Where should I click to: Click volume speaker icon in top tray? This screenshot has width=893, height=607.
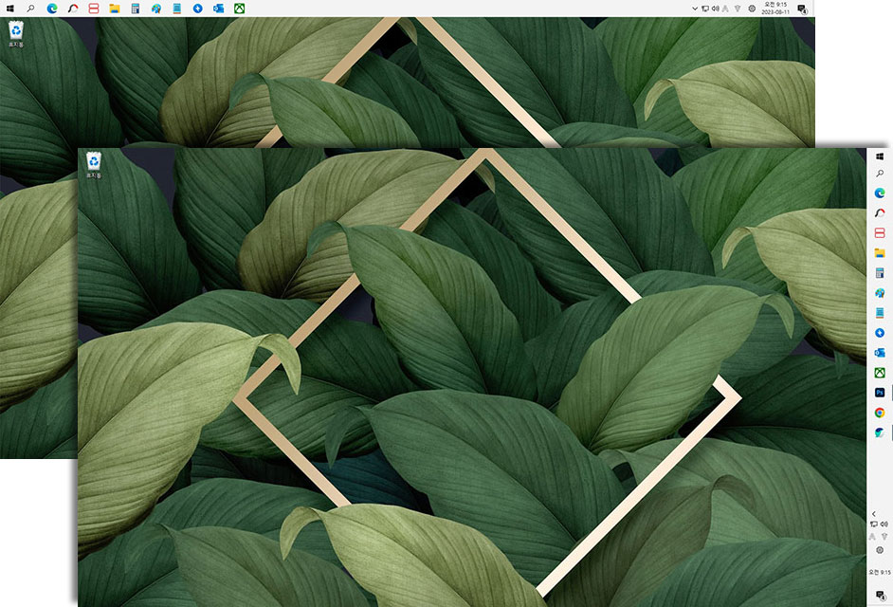coord(716,9)
